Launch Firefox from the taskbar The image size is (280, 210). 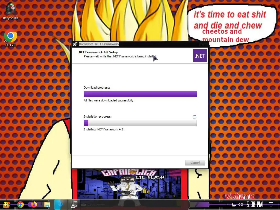pyautogui.click(x=34, y=205)
